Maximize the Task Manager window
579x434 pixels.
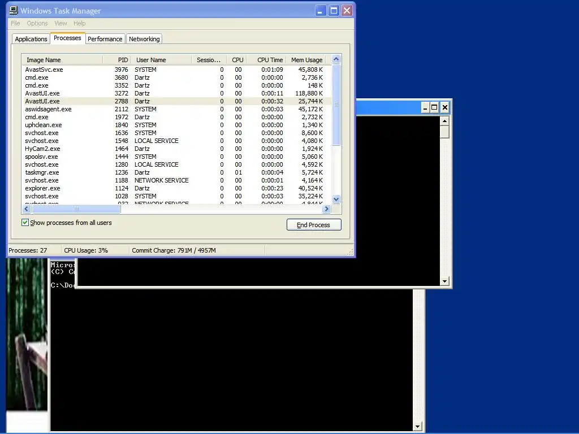coord(334,11)
